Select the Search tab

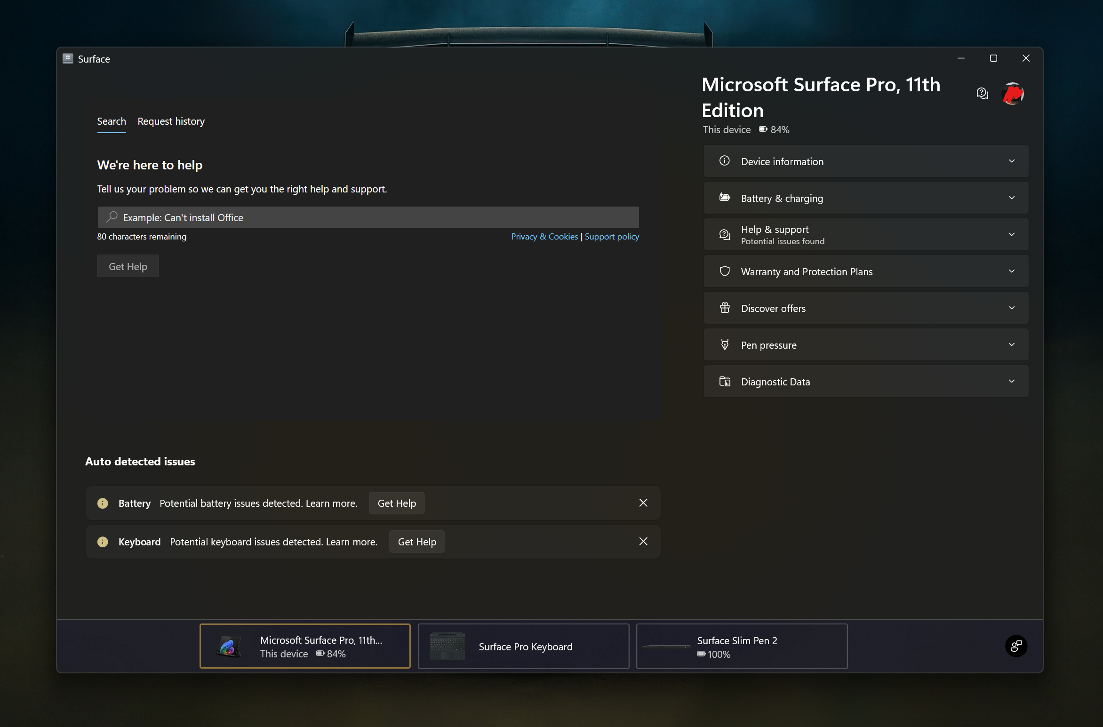pos(111,121)
